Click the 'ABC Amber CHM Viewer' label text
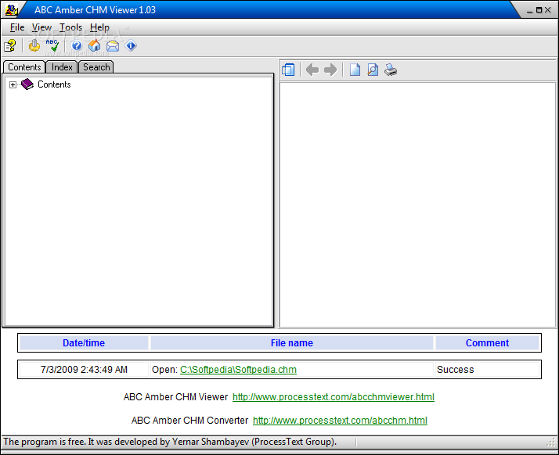 tap(175, 397)
